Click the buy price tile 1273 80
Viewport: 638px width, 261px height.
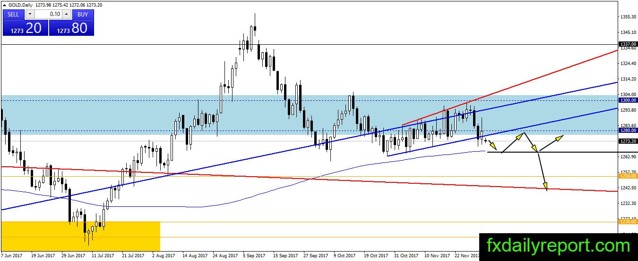(71, 28)
